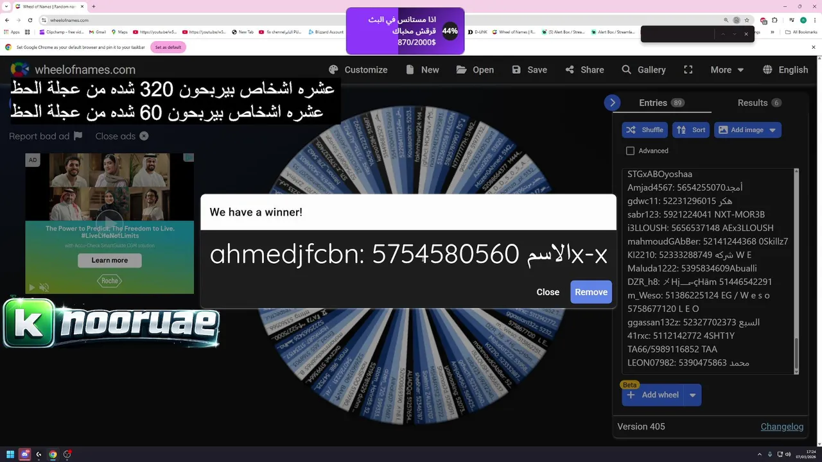Click into the find bar text field

(x=678, y=34)
